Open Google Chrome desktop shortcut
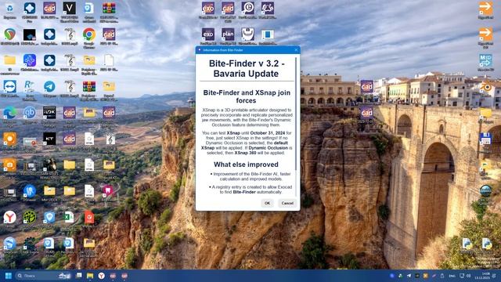The width and height of the screenshot is (501, 282). point(89,37)
